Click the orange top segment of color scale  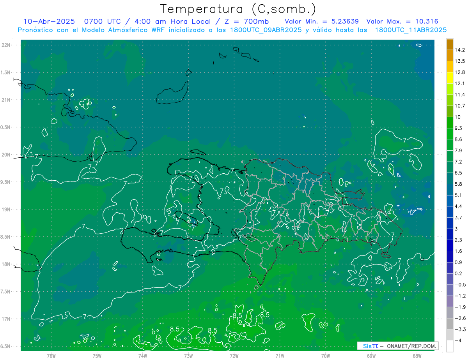click(x=450, y=45)
